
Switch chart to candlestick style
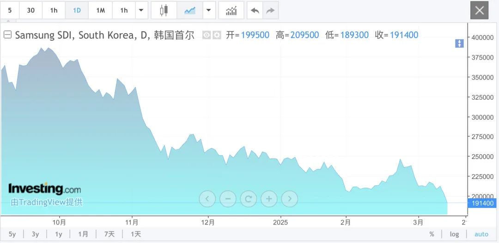(164, 11)
